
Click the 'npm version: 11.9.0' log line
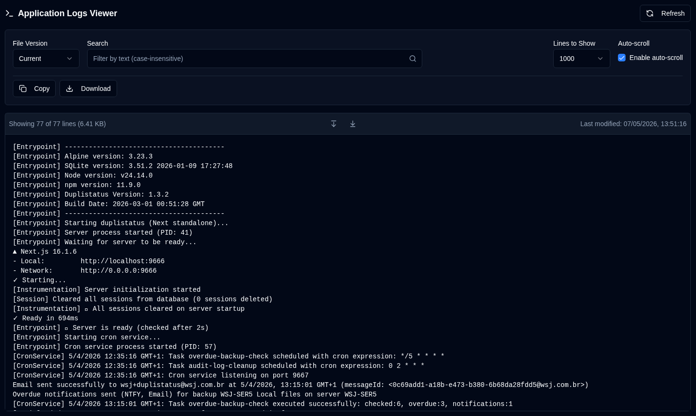click(77, 185)
